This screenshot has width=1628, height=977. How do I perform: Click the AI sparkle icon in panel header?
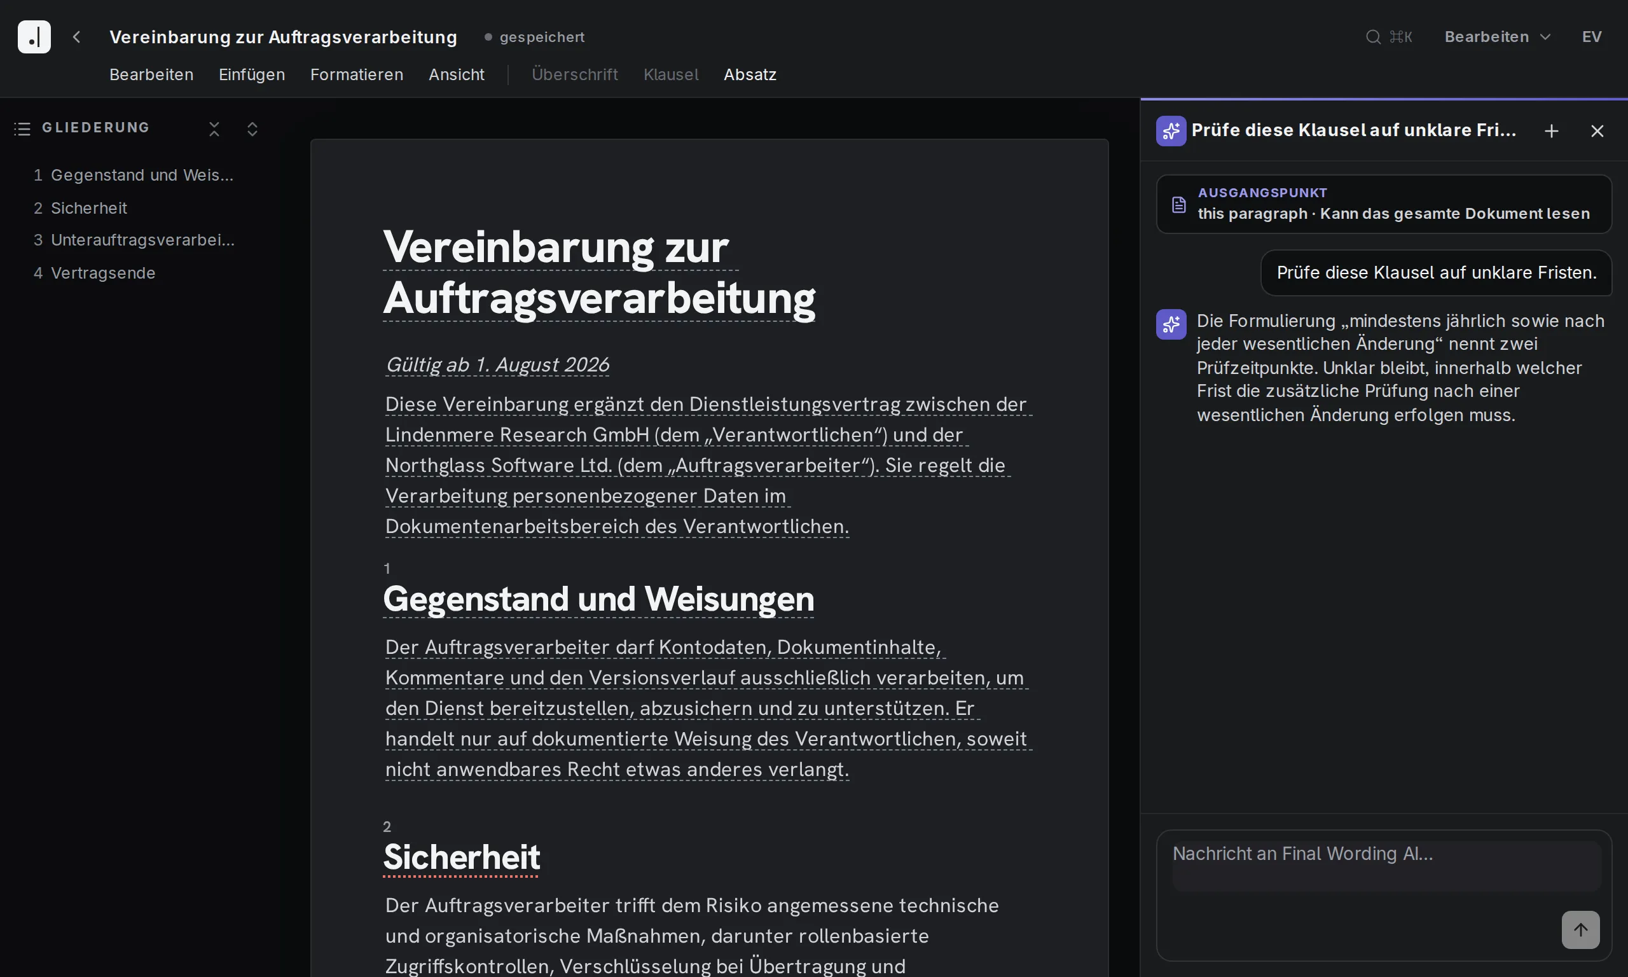(1171, 130)
